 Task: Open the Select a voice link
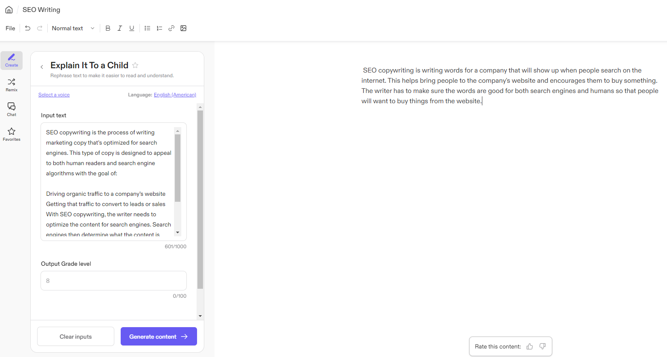tap(54, 95)
